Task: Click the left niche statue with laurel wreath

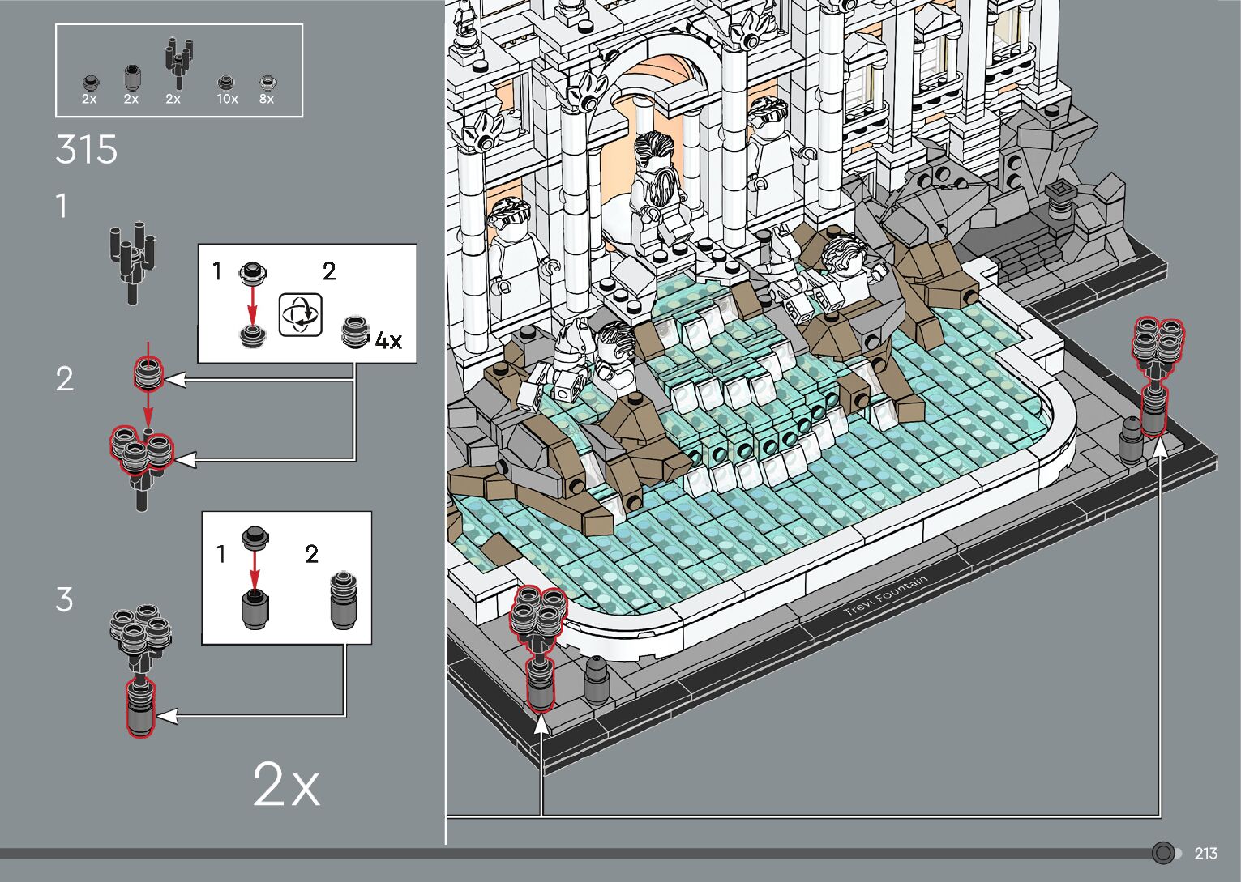Action: pyautogui.click(x=512, y=244)
